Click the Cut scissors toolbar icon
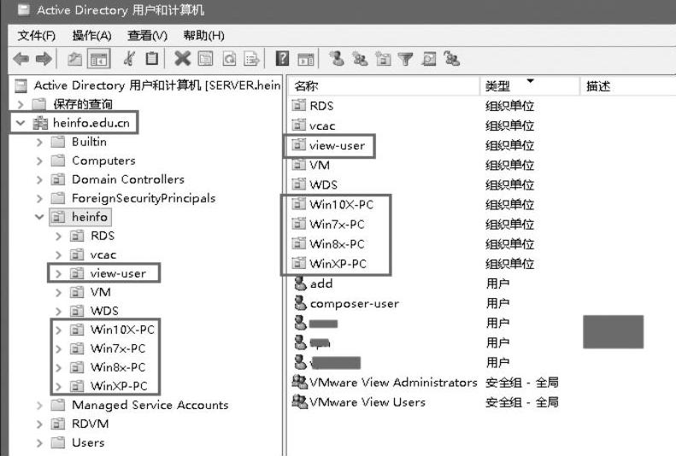 coord(129,59)
